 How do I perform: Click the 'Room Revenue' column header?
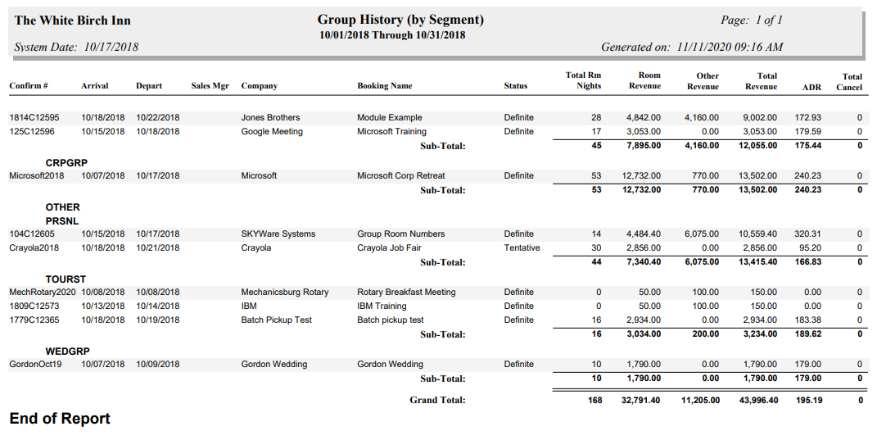pyautogui.click(x=645, y=80)
